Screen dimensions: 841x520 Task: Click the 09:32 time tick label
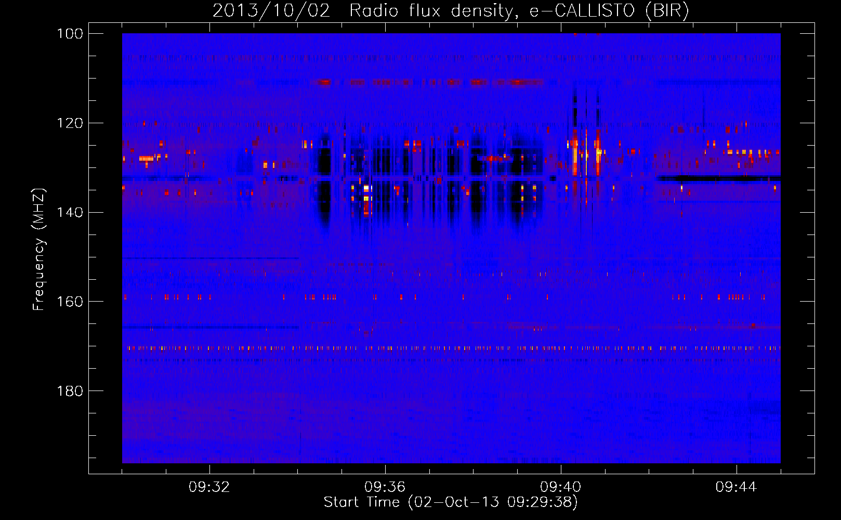click(x=209, y=487)
